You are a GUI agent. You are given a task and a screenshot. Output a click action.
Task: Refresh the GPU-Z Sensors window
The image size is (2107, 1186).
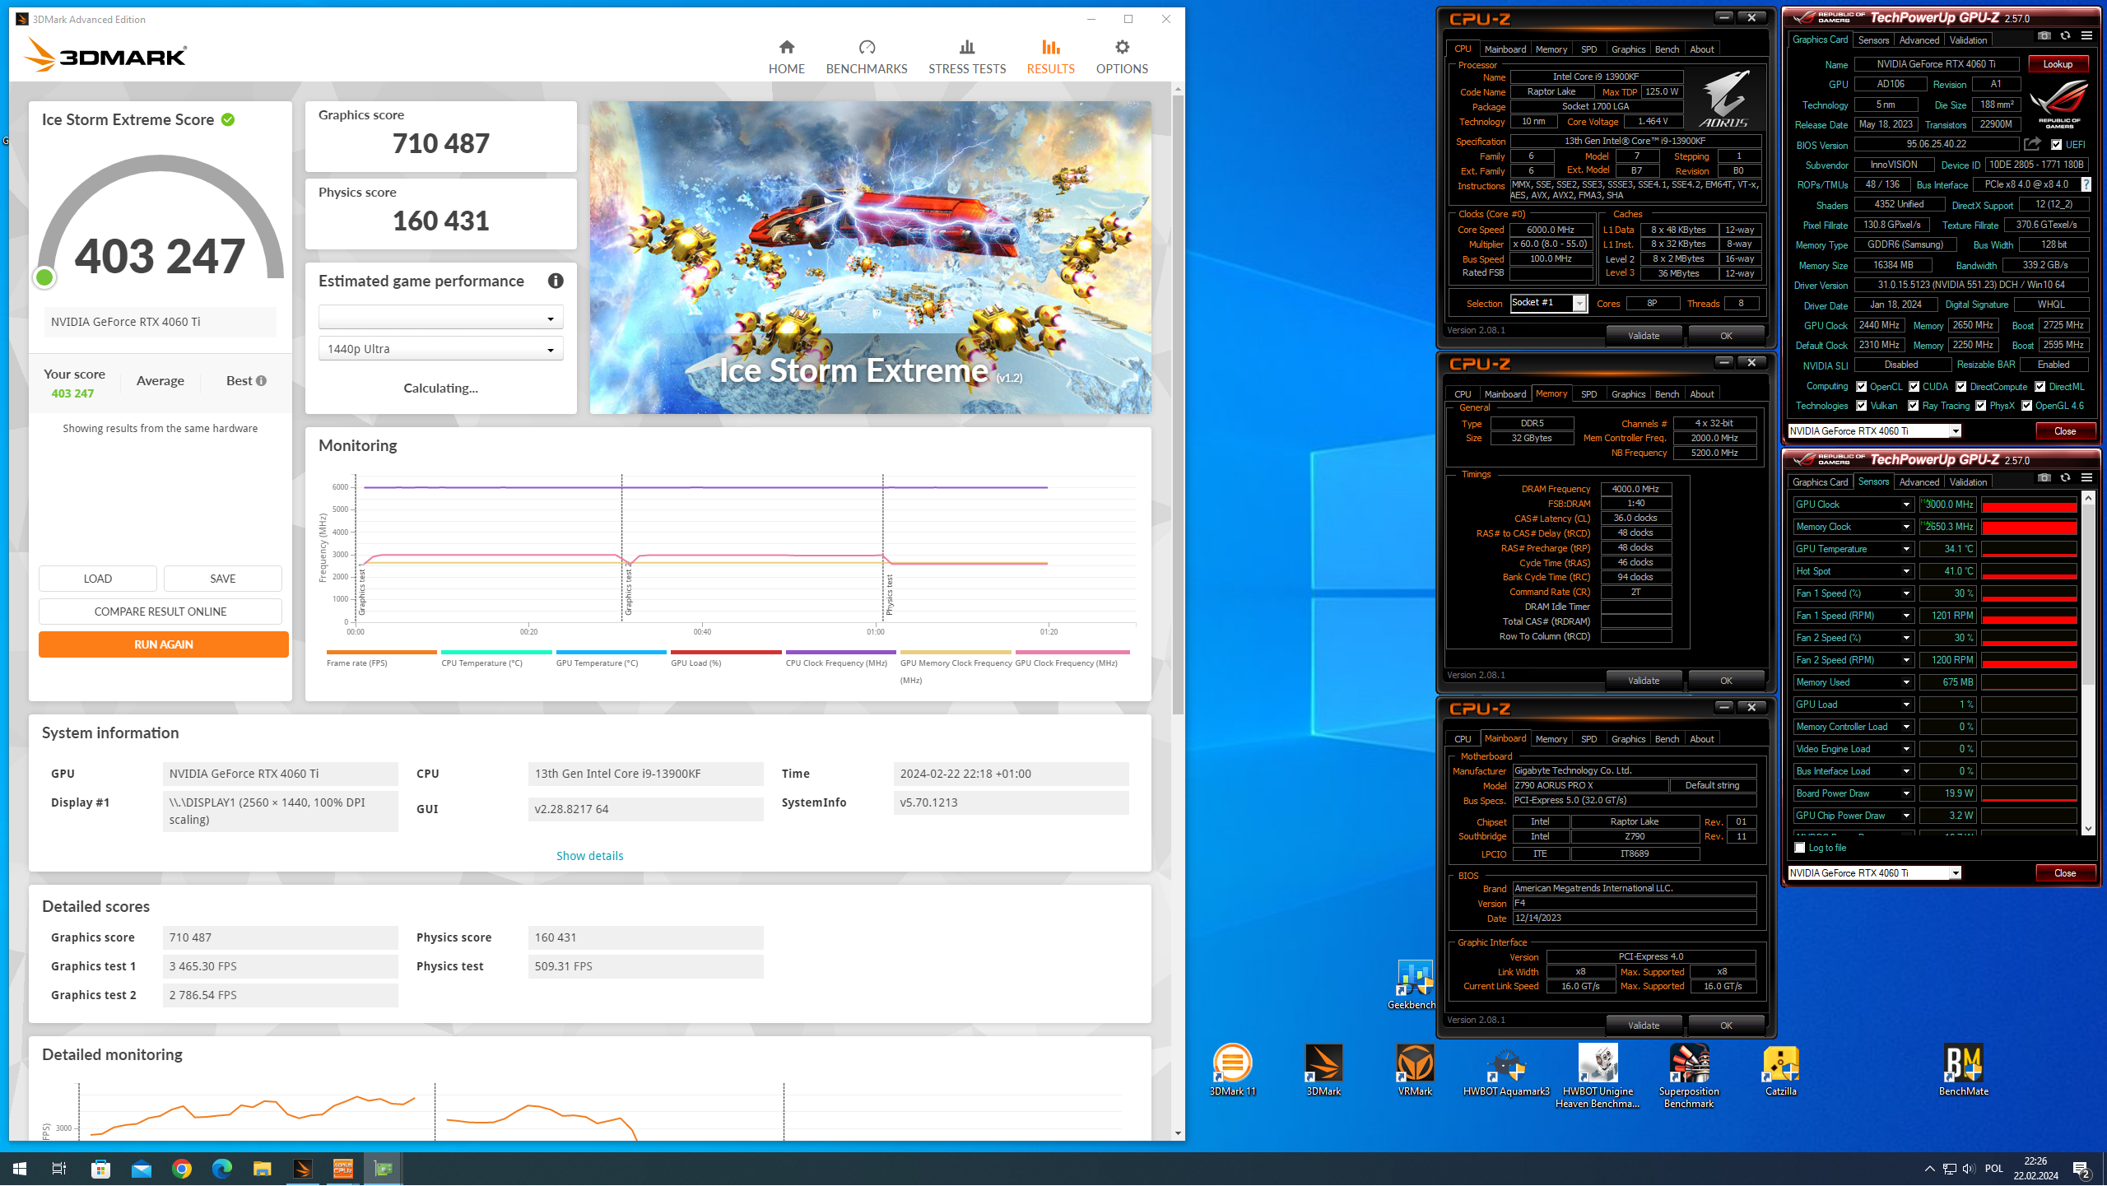tap(2065, 478)
